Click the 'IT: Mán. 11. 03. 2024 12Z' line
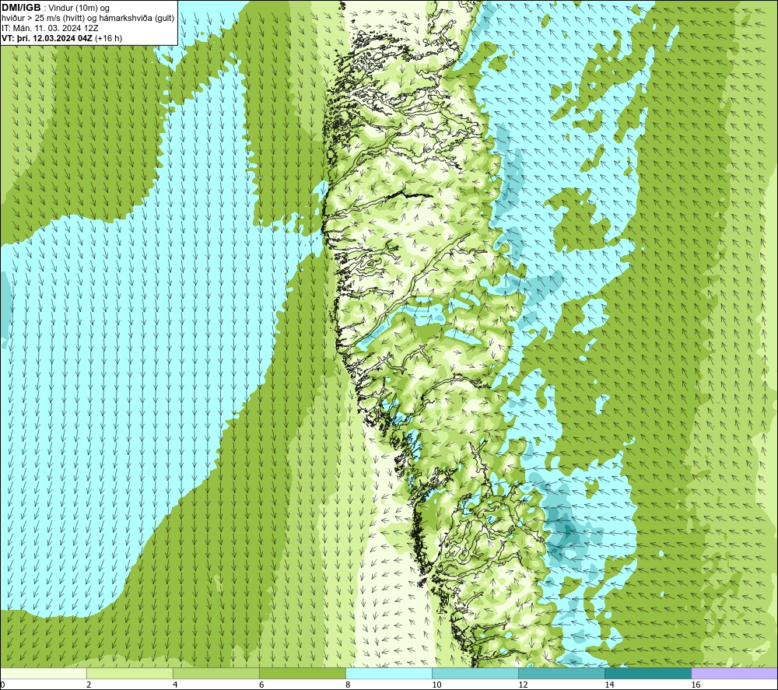The image size is (778, 690). [x=50, y=28]
